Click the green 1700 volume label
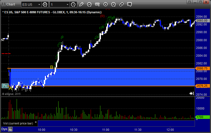 [x=202, y=117]
